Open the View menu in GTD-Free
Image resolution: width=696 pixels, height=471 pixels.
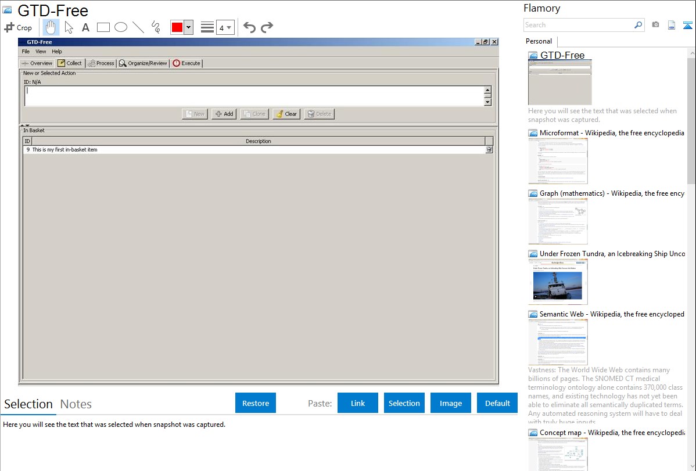click(41, 52)
